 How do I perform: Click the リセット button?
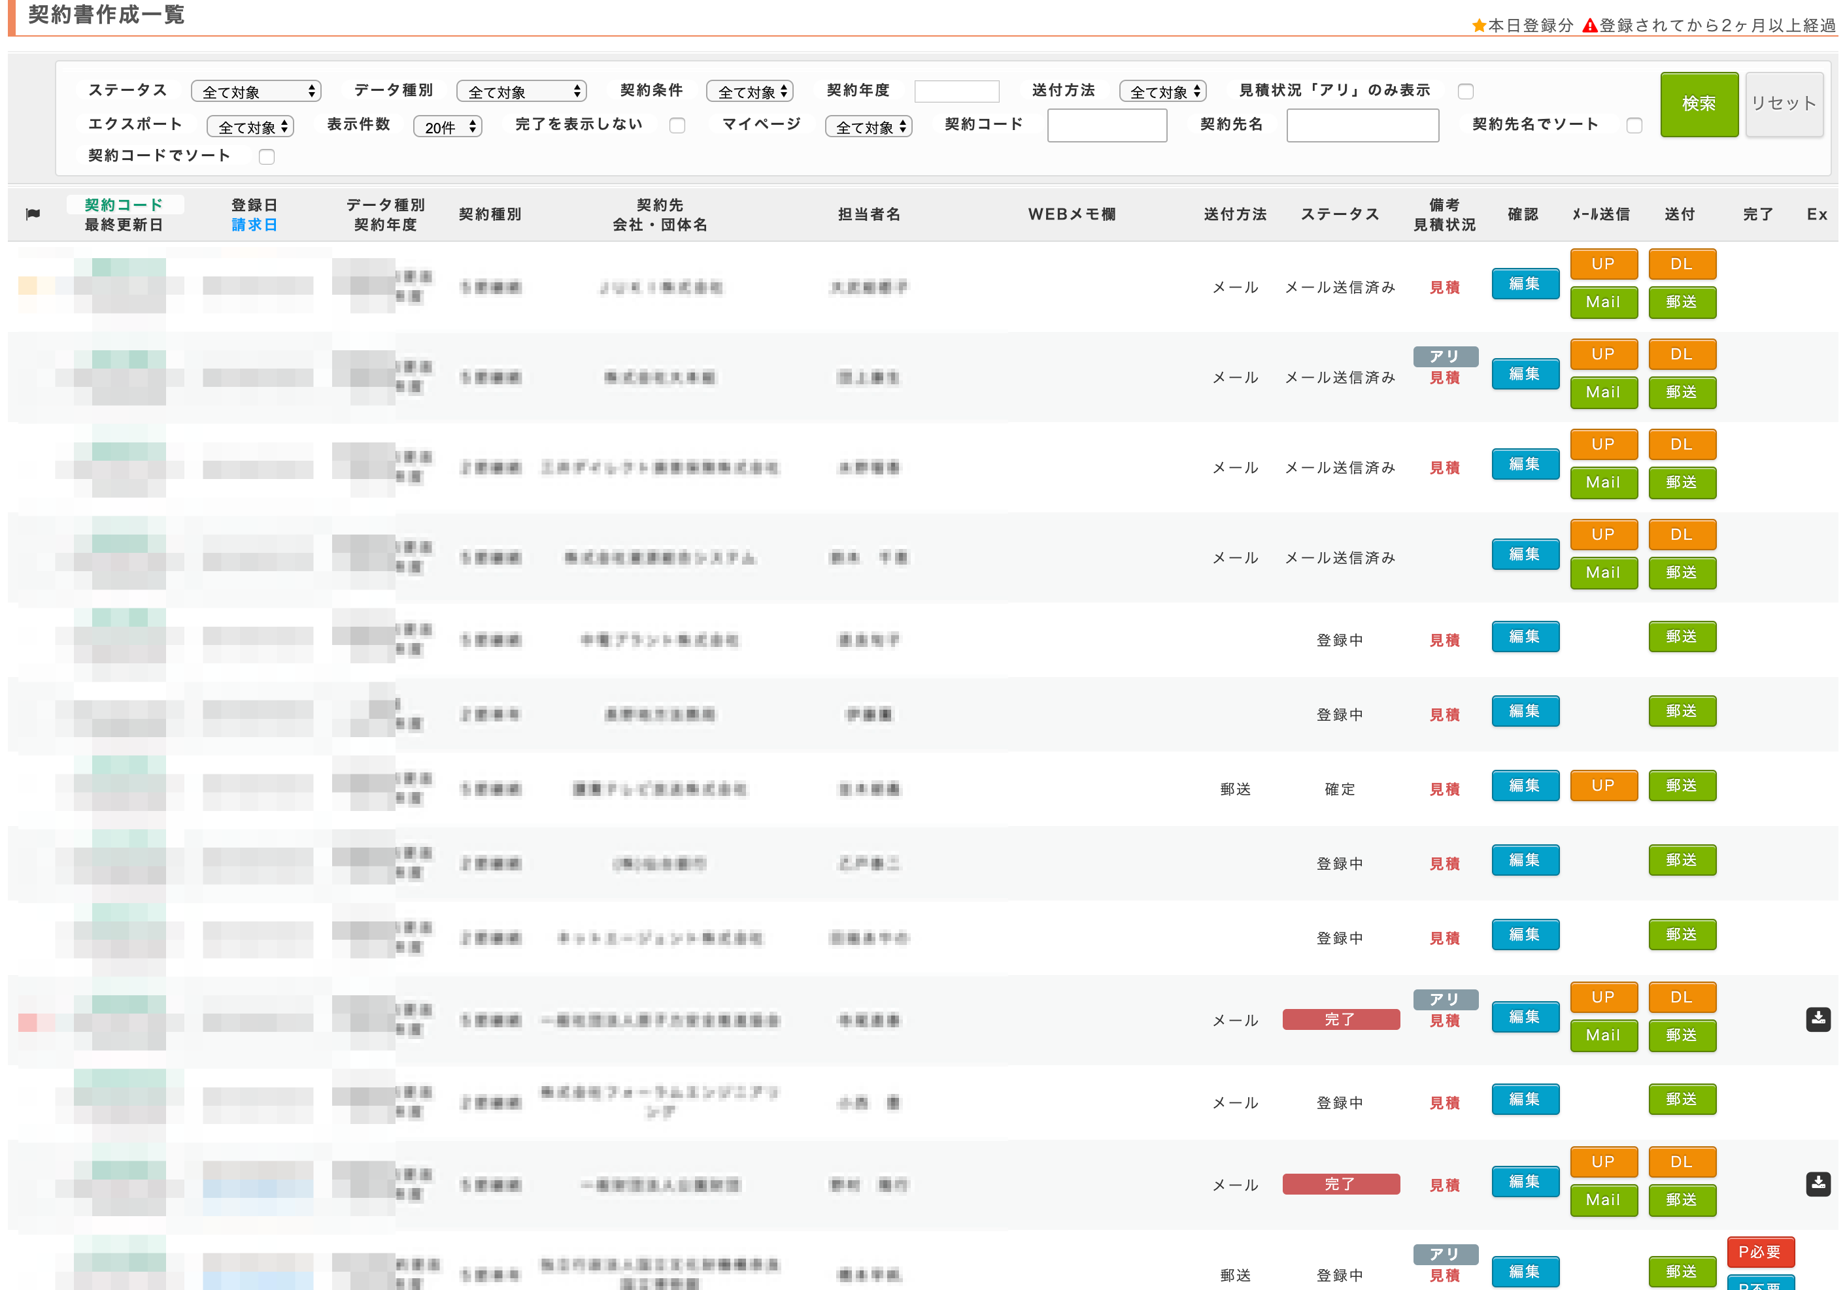1783,105
